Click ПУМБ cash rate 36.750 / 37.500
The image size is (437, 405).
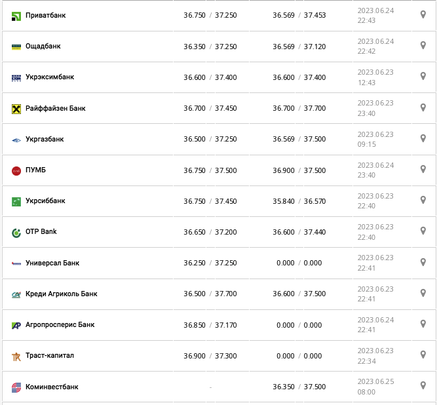pyautogui.click(x=210, y=170)
